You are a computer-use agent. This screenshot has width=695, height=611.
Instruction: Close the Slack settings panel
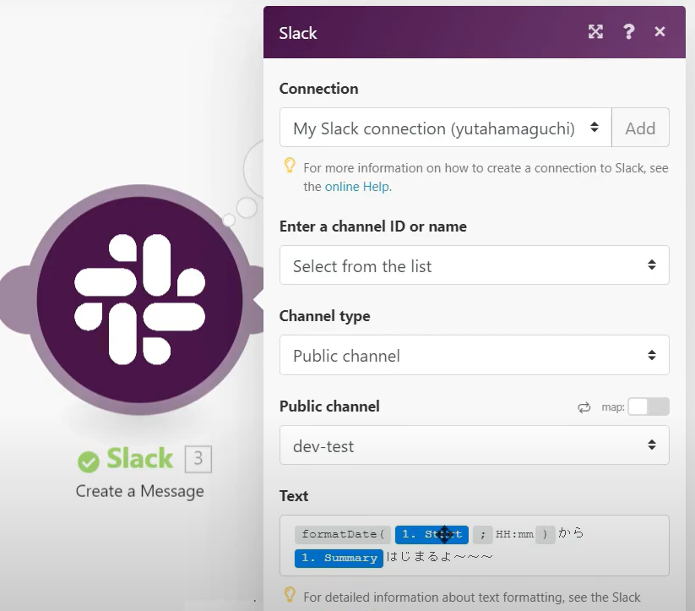pos(660,32)
